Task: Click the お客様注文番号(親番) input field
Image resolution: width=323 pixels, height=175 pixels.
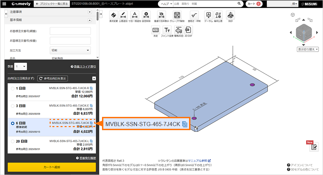Action: (x=70, y=31)
